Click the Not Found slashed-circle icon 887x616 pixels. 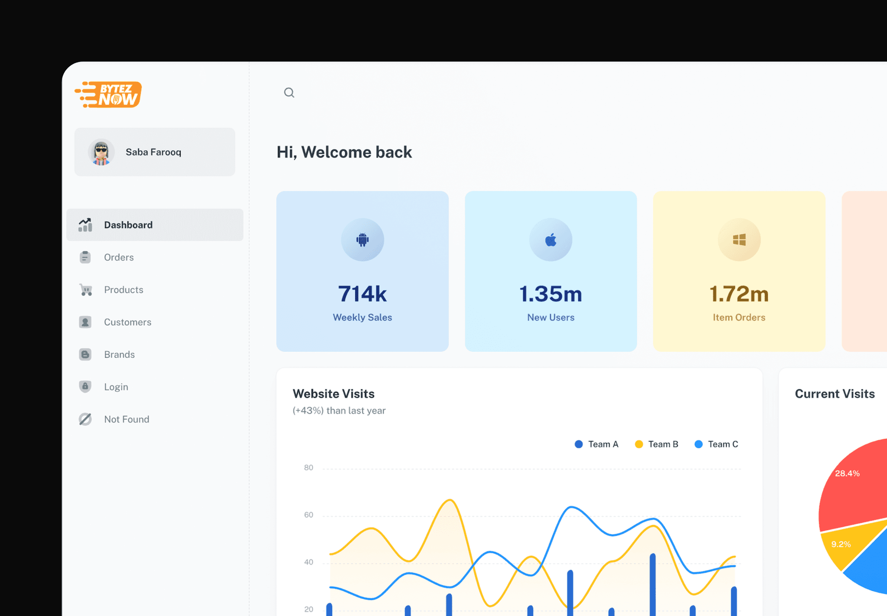coord(85,419)
